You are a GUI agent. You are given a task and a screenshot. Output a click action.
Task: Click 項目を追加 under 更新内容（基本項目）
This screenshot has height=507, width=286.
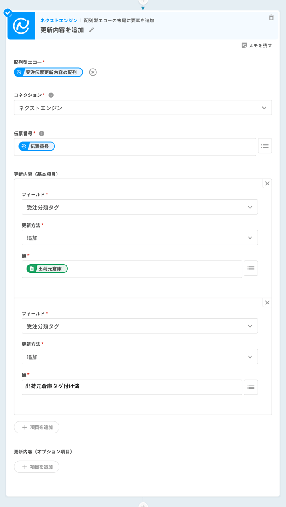pos(37,427)
